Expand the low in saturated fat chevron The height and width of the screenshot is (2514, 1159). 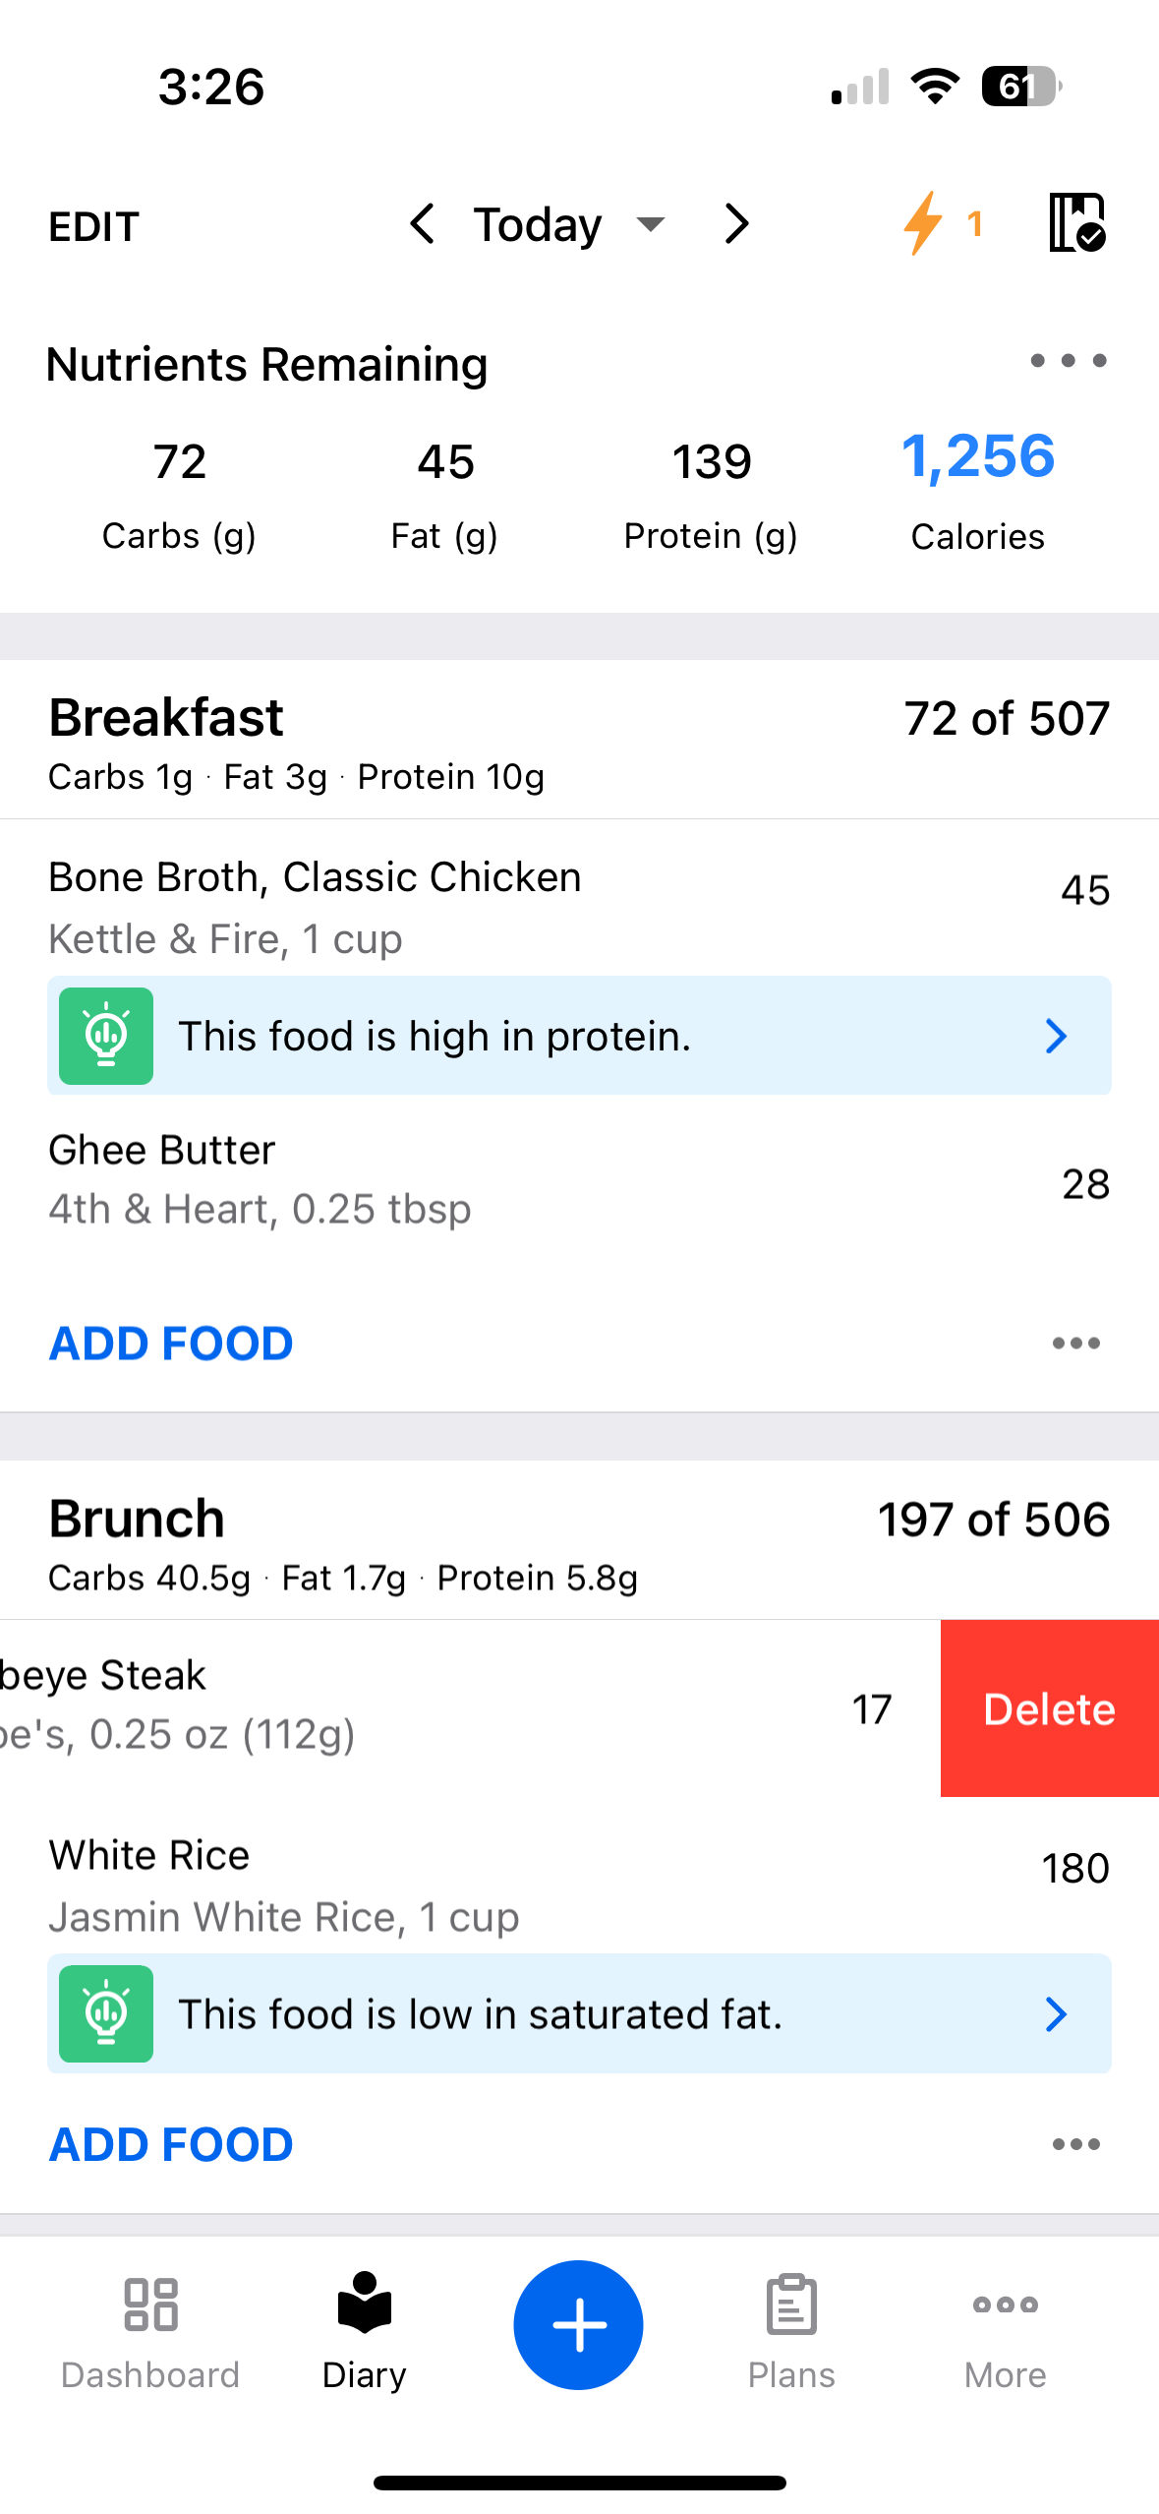(1057, 2014)
